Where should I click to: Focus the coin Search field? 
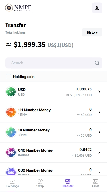click(x=54, y=63)
